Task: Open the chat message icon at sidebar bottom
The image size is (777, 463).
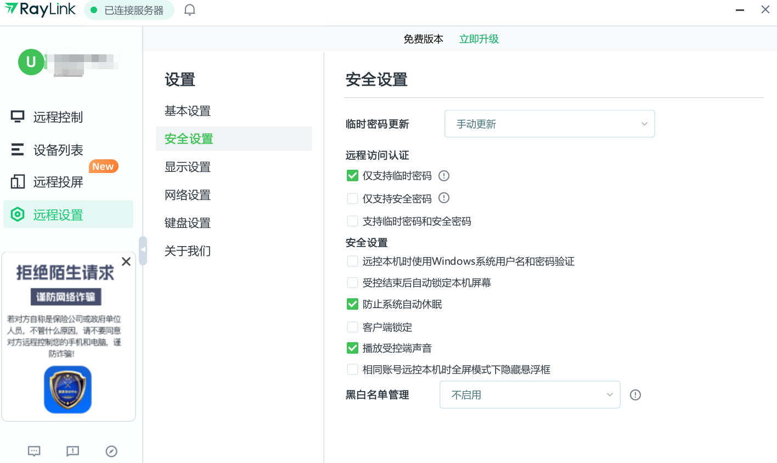Action: (x=34, y=451)
